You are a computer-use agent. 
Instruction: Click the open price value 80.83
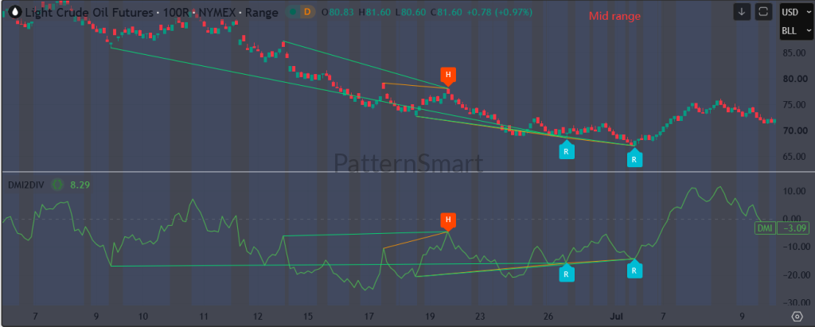click(x=341, y=13)
